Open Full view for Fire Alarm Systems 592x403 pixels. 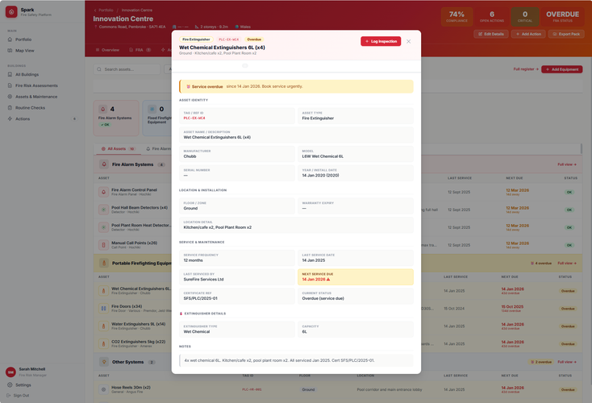click(x=567, y=164)
